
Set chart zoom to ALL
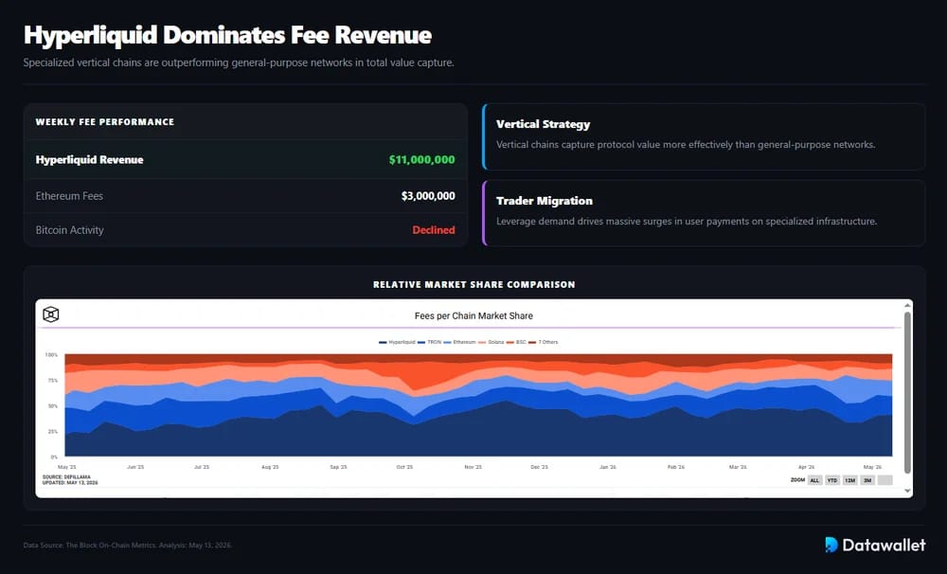tap(814, 480)
